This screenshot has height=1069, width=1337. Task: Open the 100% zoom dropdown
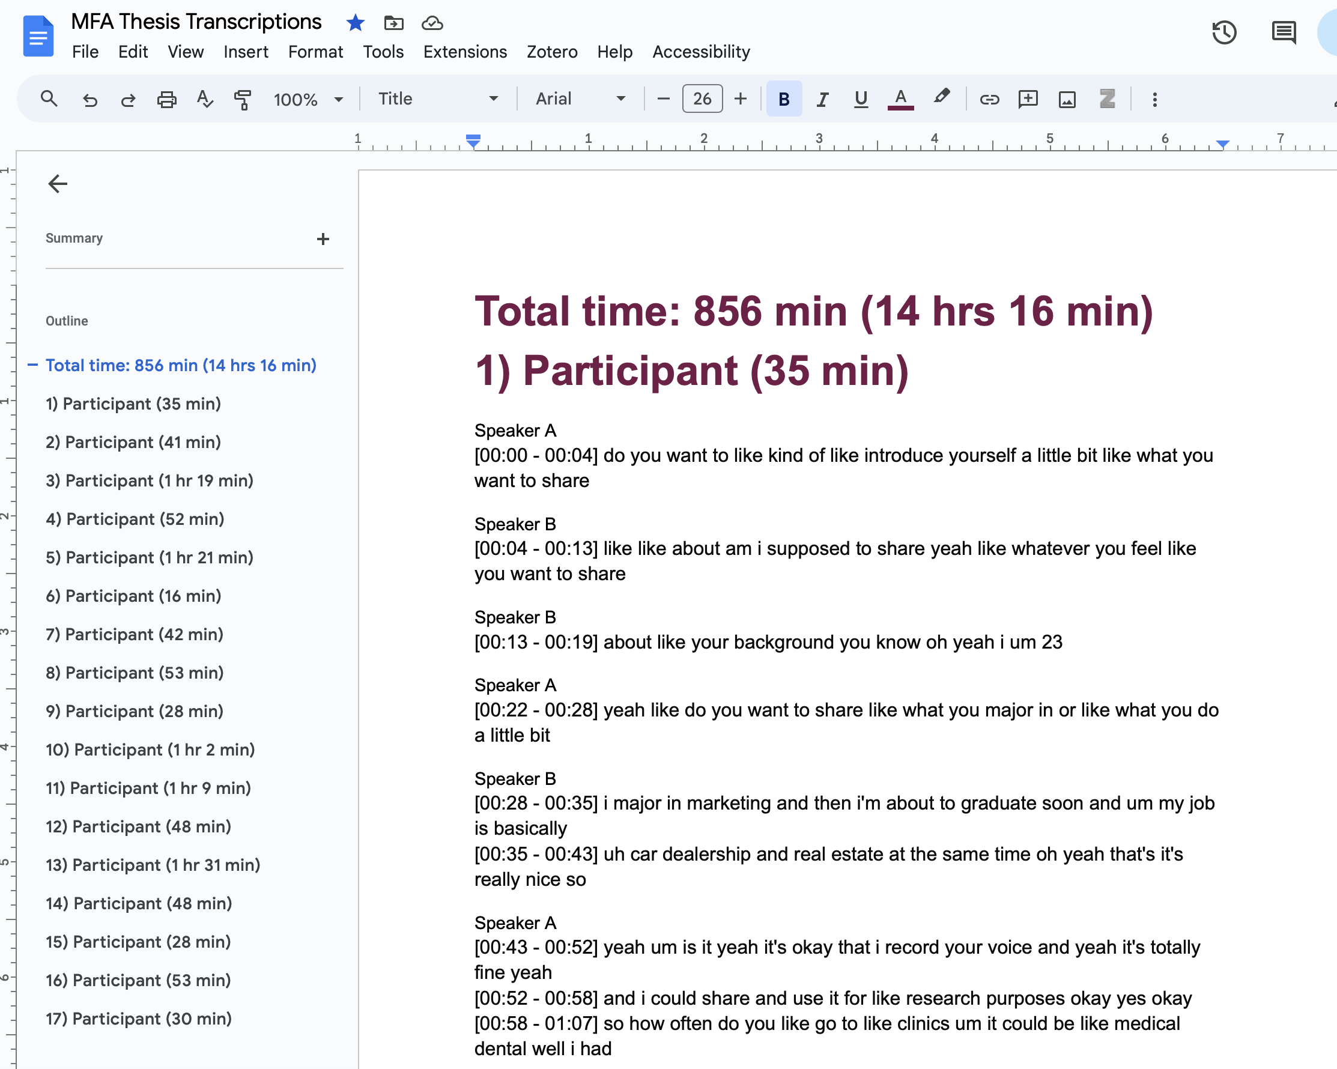(x=308, y=99)
